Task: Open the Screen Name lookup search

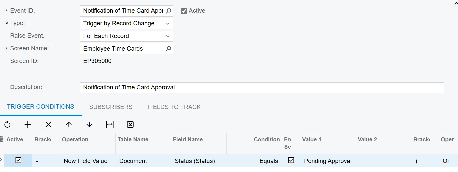Action: (169, 49)
